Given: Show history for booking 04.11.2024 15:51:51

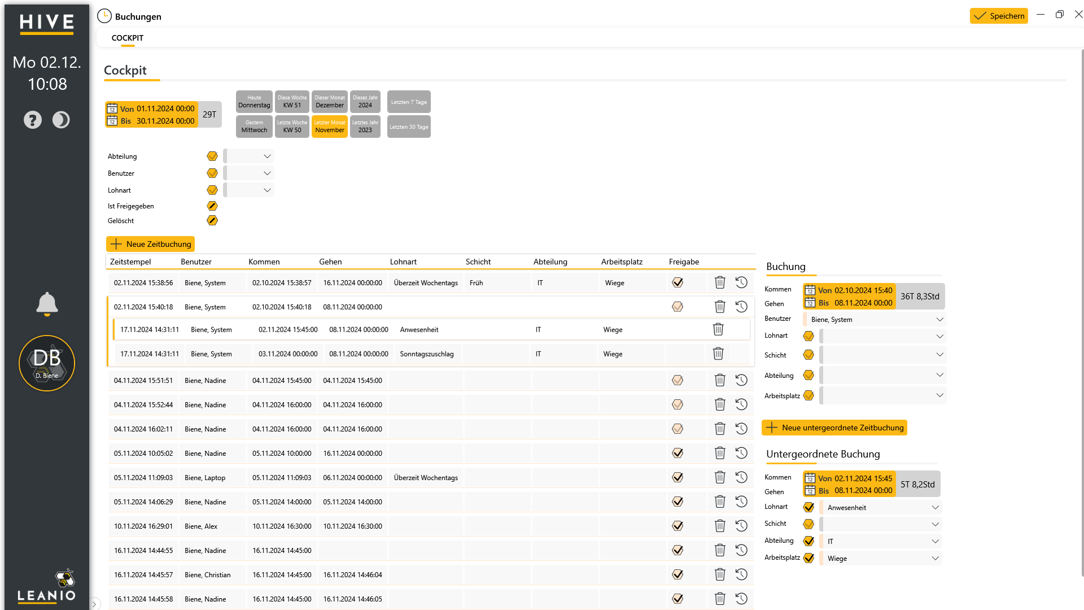Looking at the screenshot, I should (x=741, y=380).
